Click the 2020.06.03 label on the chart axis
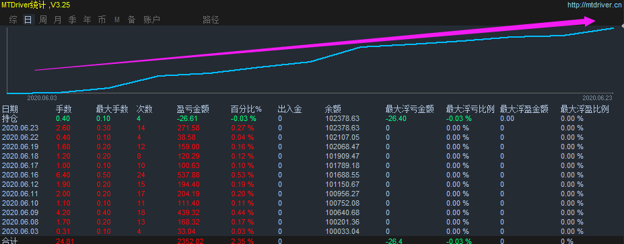Screen dimensions: 624x244 42,97
